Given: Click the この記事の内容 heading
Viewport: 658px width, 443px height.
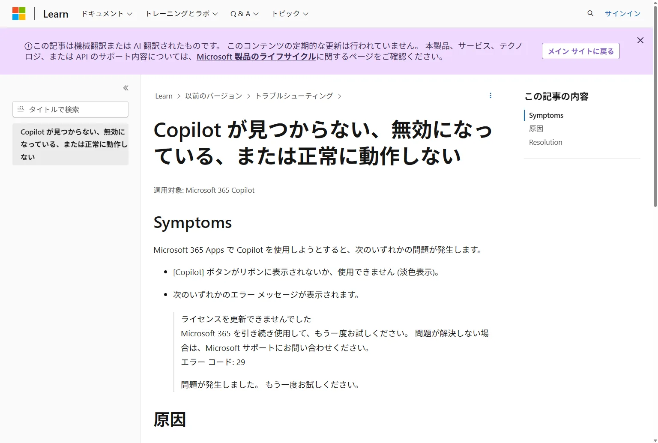Looking at the screenshot, I should (x=556, y=96).
